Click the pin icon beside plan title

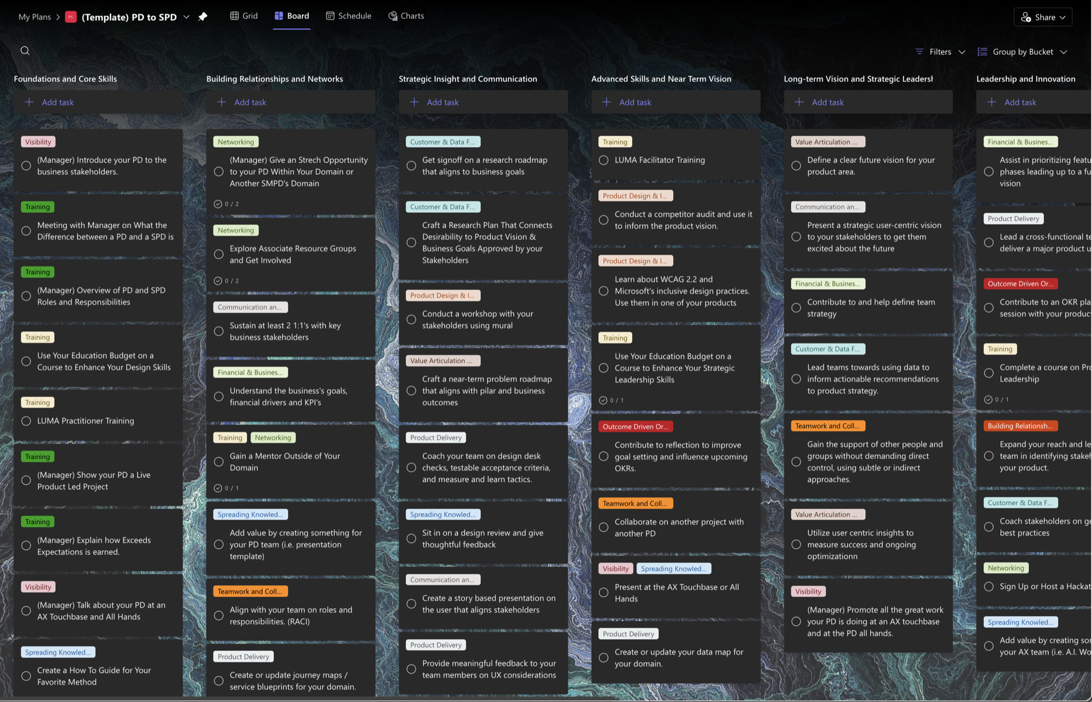tap(203, 16)
